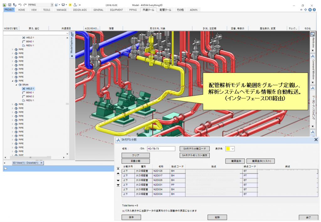
Task: Click the flag icon in the status bar
Action: (6, 169)
